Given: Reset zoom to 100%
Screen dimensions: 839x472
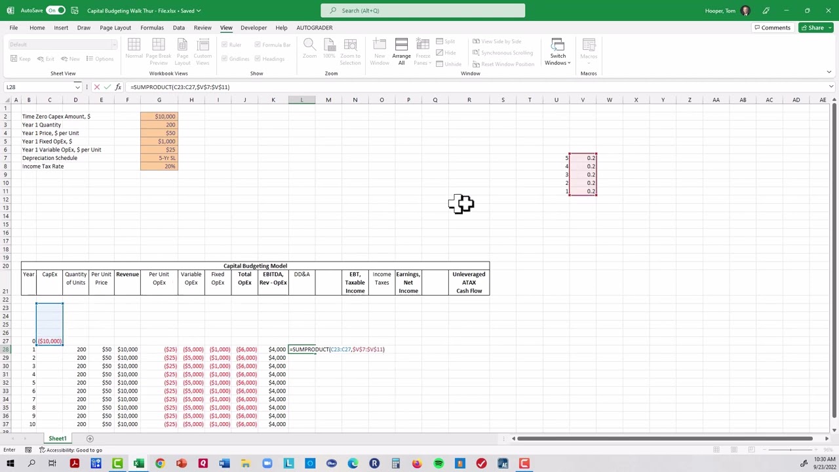Looking at the screenshot, I should (329, 49).
